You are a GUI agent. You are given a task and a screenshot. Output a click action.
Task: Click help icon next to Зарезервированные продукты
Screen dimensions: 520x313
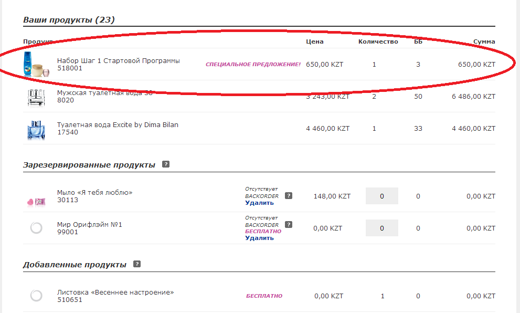coord(166,164)
